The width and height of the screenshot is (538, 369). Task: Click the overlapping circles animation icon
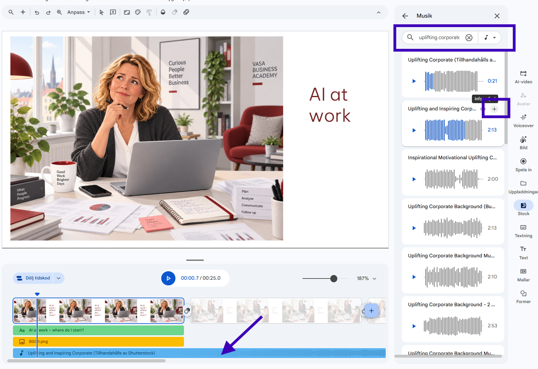pyautogui.click(x=175, y=12)
